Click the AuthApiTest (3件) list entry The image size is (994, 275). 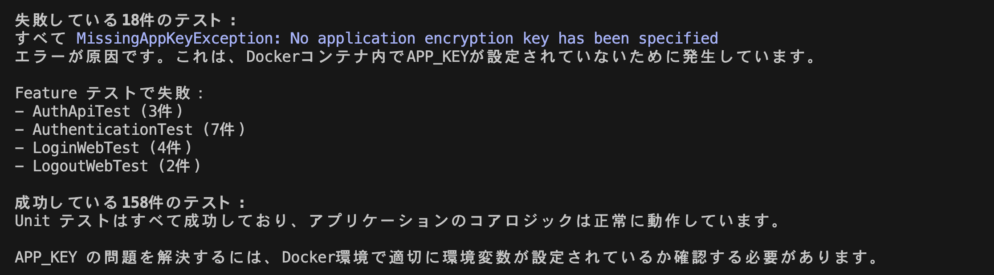click(x=99, y=111)
